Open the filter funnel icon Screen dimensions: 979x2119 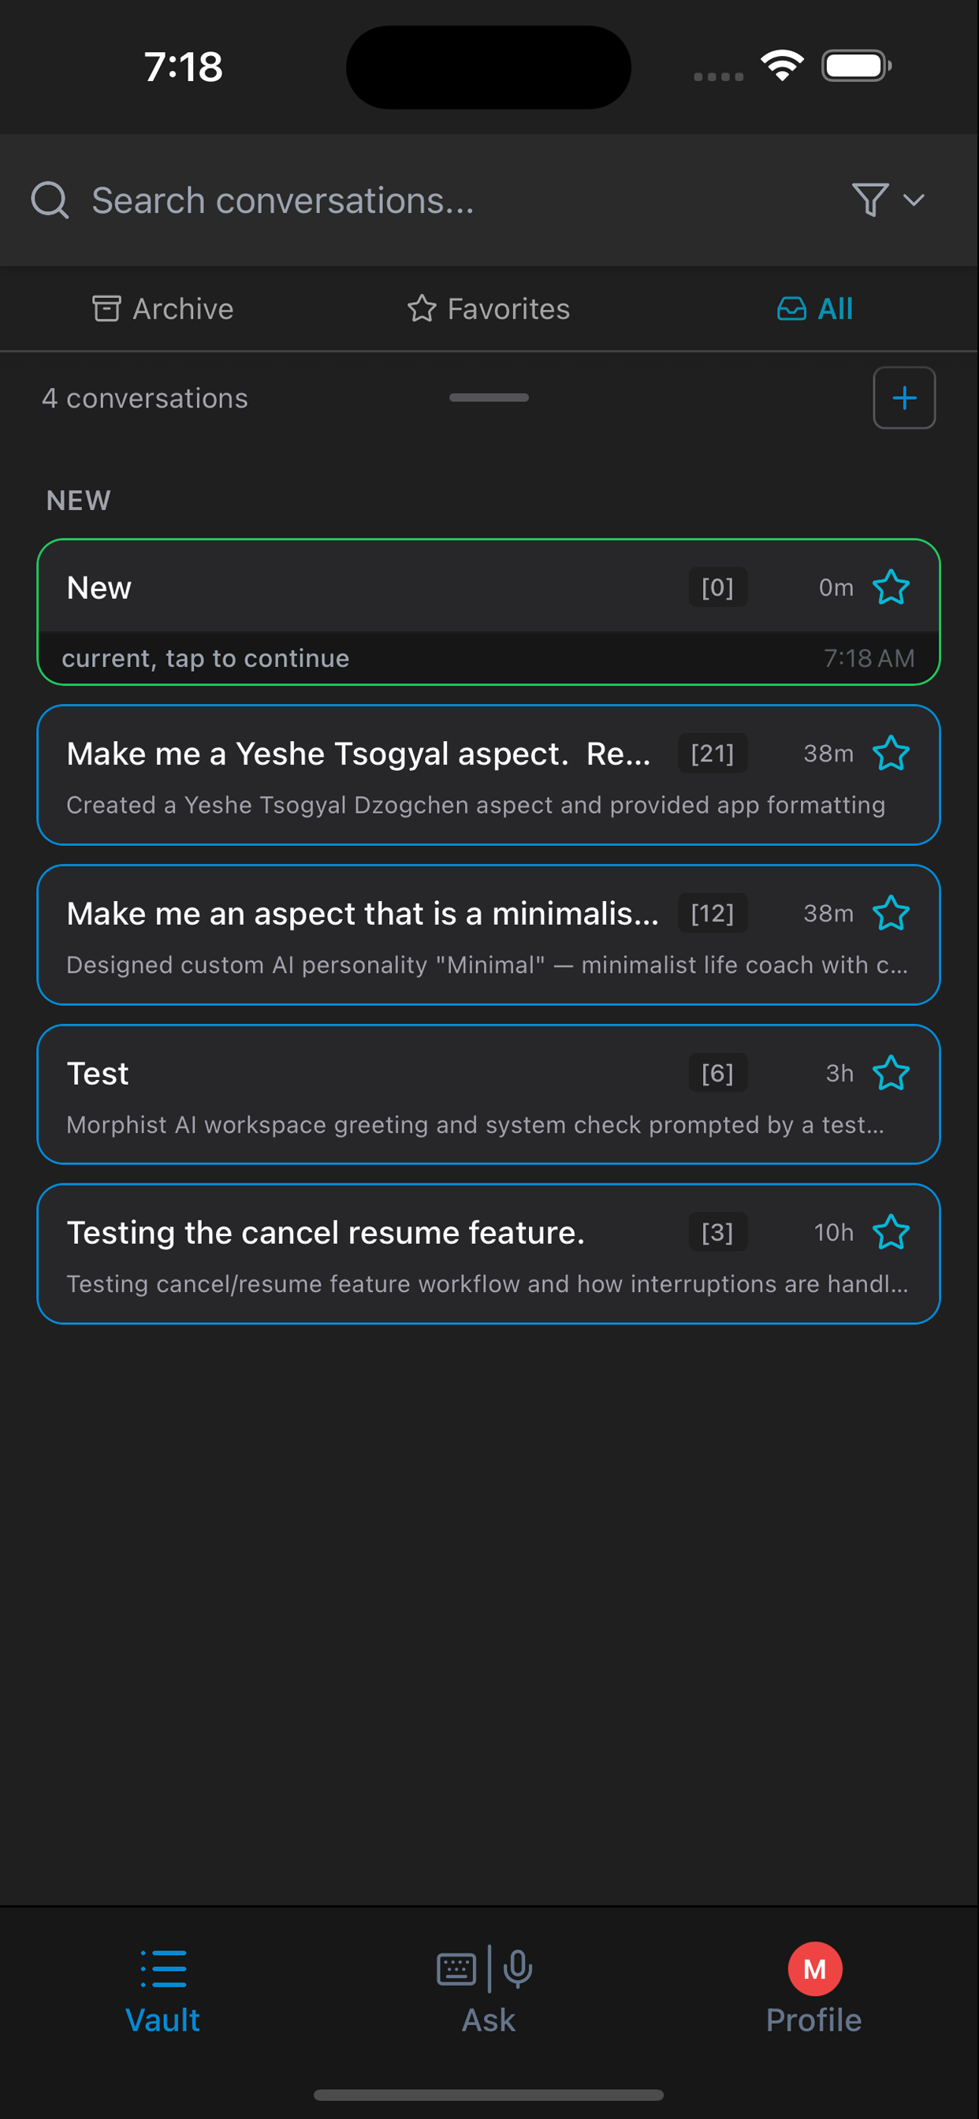[x=869, y=200]
